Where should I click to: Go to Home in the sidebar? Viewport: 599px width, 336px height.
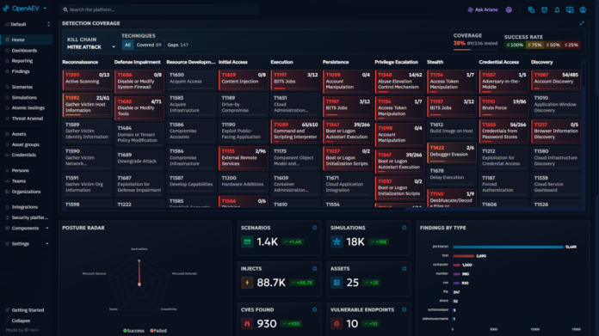click(27, 40)
